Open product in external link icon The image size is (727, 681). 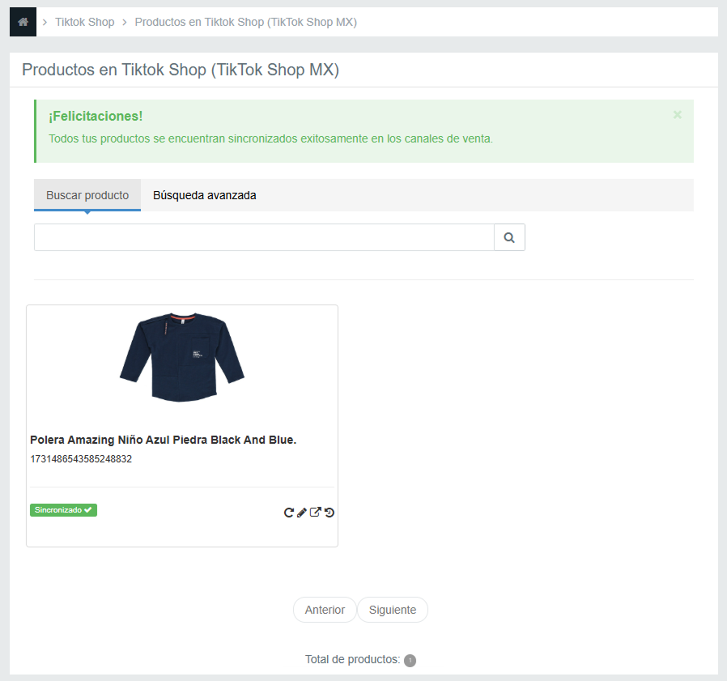tap(315, 512)
